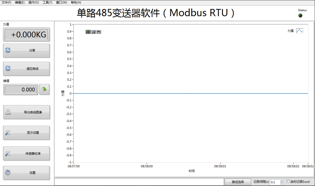This screenshot has height=186, width=315.
Task: Open the 工具(T) menu
Action: [47, 2]
